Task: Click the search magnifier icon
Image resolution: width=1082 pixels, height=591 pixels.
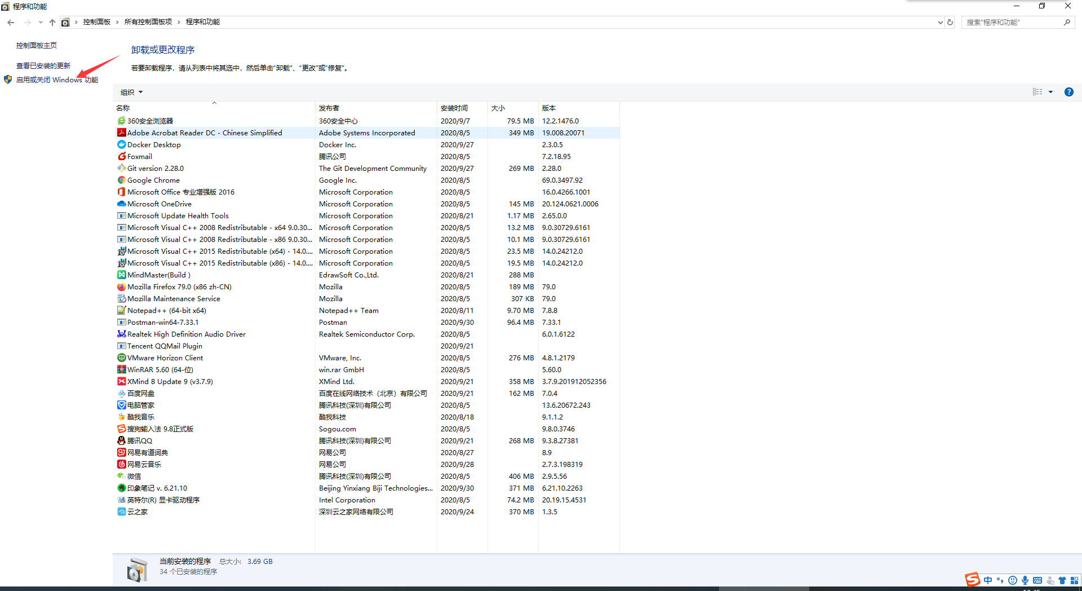Action: [x=1067, y=22]
